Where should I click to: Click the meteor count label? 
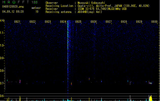tap(36, 8)
